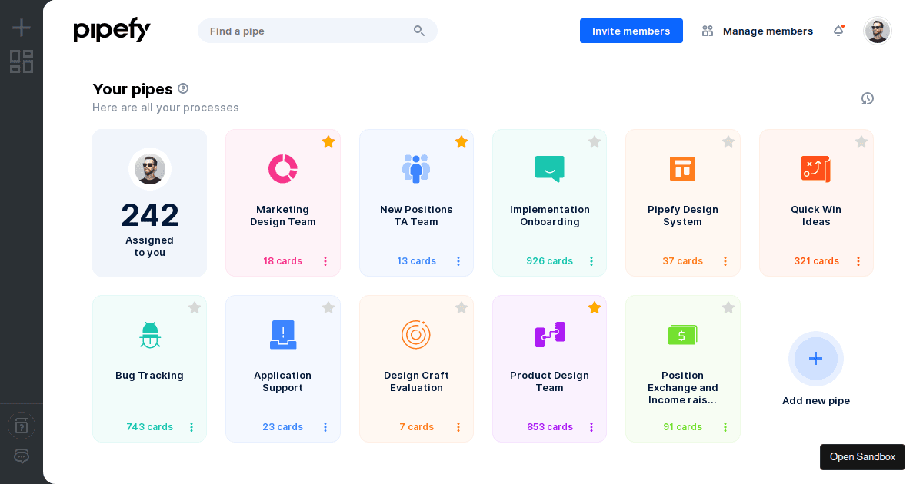The width and height of the screenshot is (923, 484).
Task: Star the Quick Win Ideas pipe
Action: pos(861,141)
